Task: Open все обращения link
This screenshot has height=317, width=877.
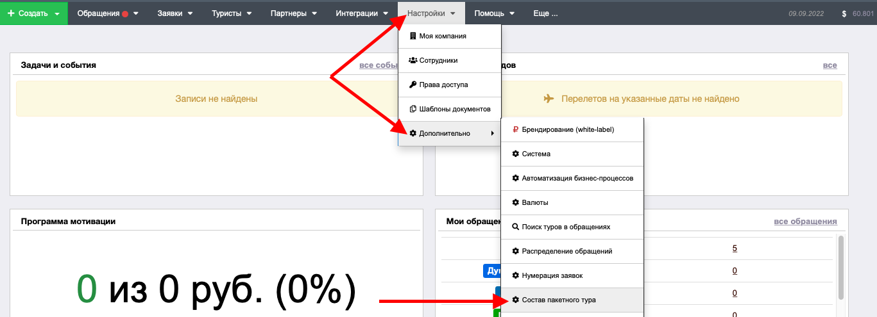Action: (805, 222)
